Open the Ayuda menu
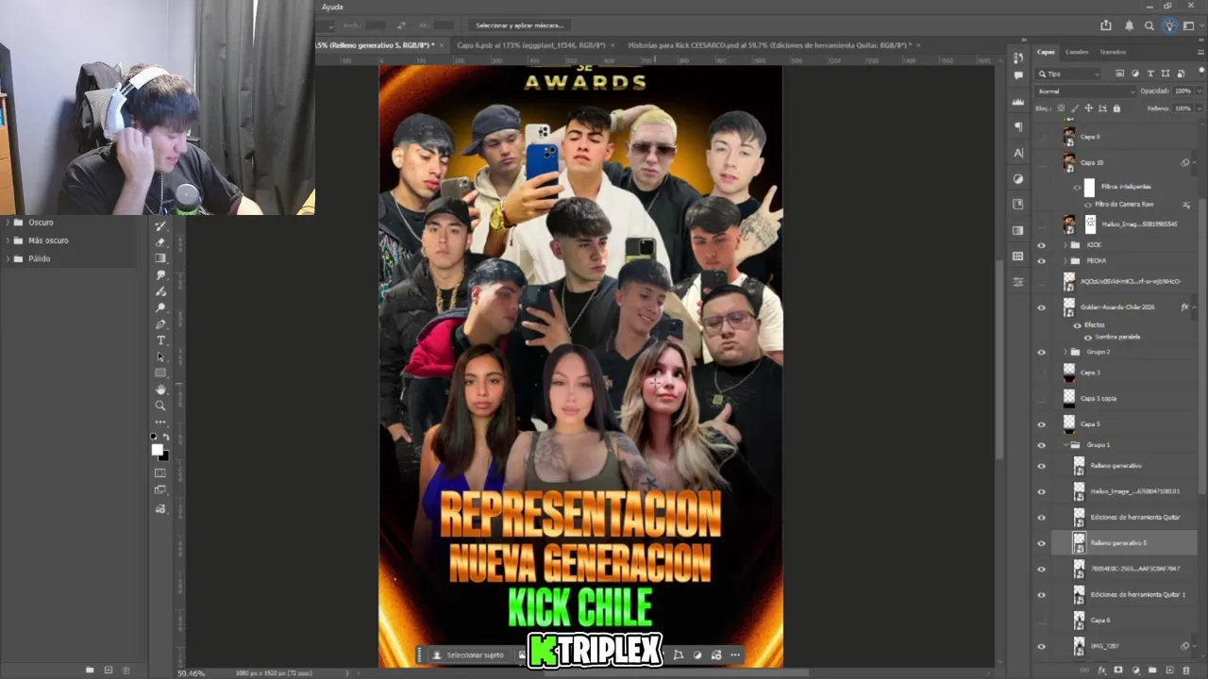This screenshot has height=679, width=1208. [332, 7]
